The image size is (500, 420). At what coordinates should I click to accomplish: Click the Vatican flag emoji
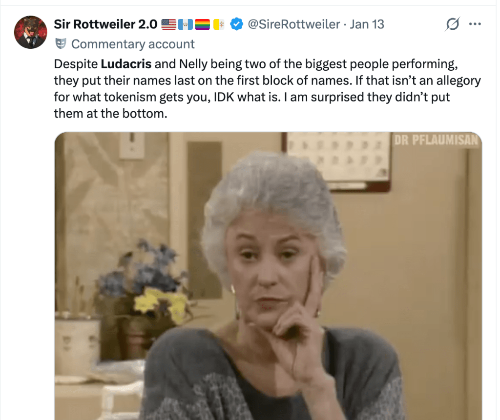tap(219, 24)
